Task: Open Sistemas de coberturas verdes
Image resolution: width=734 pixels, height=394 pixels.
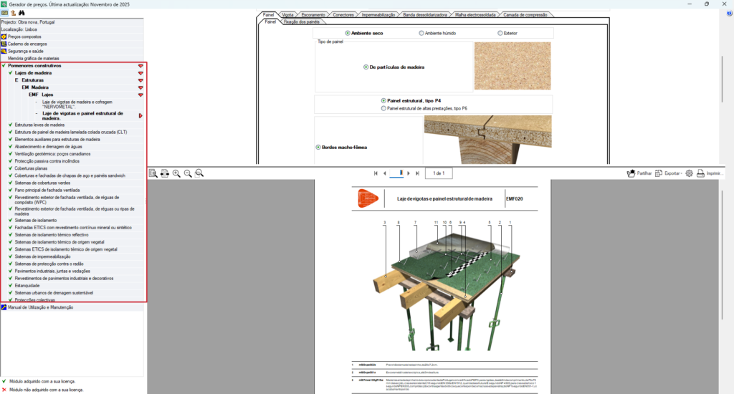Action: (x=42, y=183)
